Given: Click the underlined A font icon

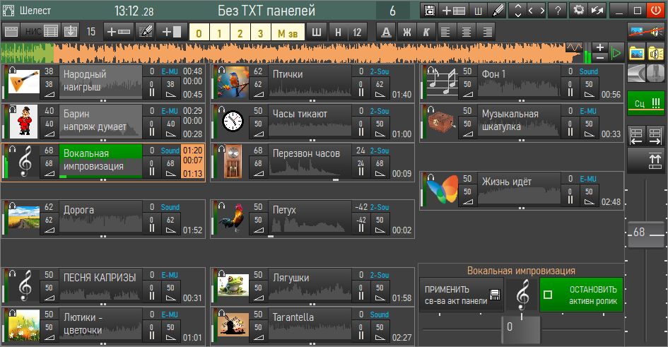Looking at the screenshot, I should (x=386, y=32).
